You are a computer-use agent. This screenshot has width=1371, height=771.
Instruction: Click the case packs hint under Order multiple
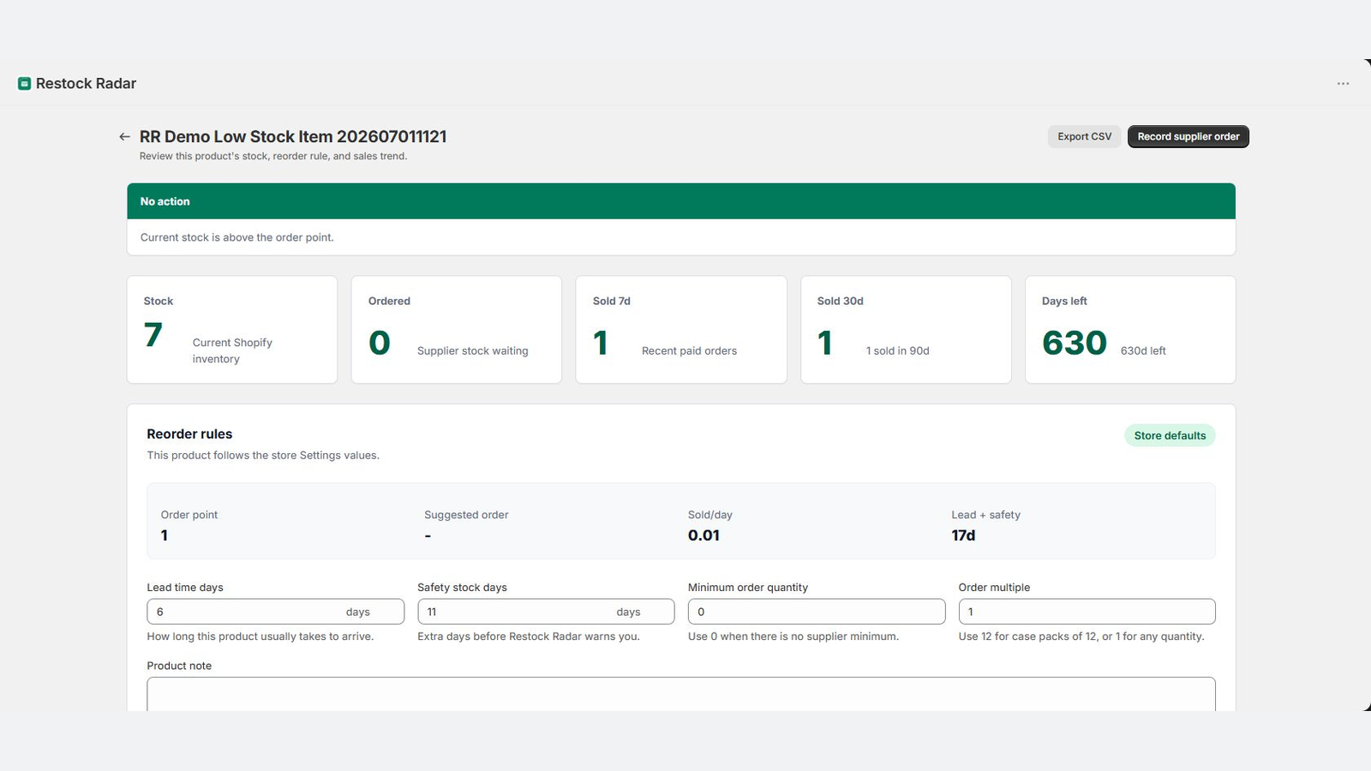[x=1081, y=637]
